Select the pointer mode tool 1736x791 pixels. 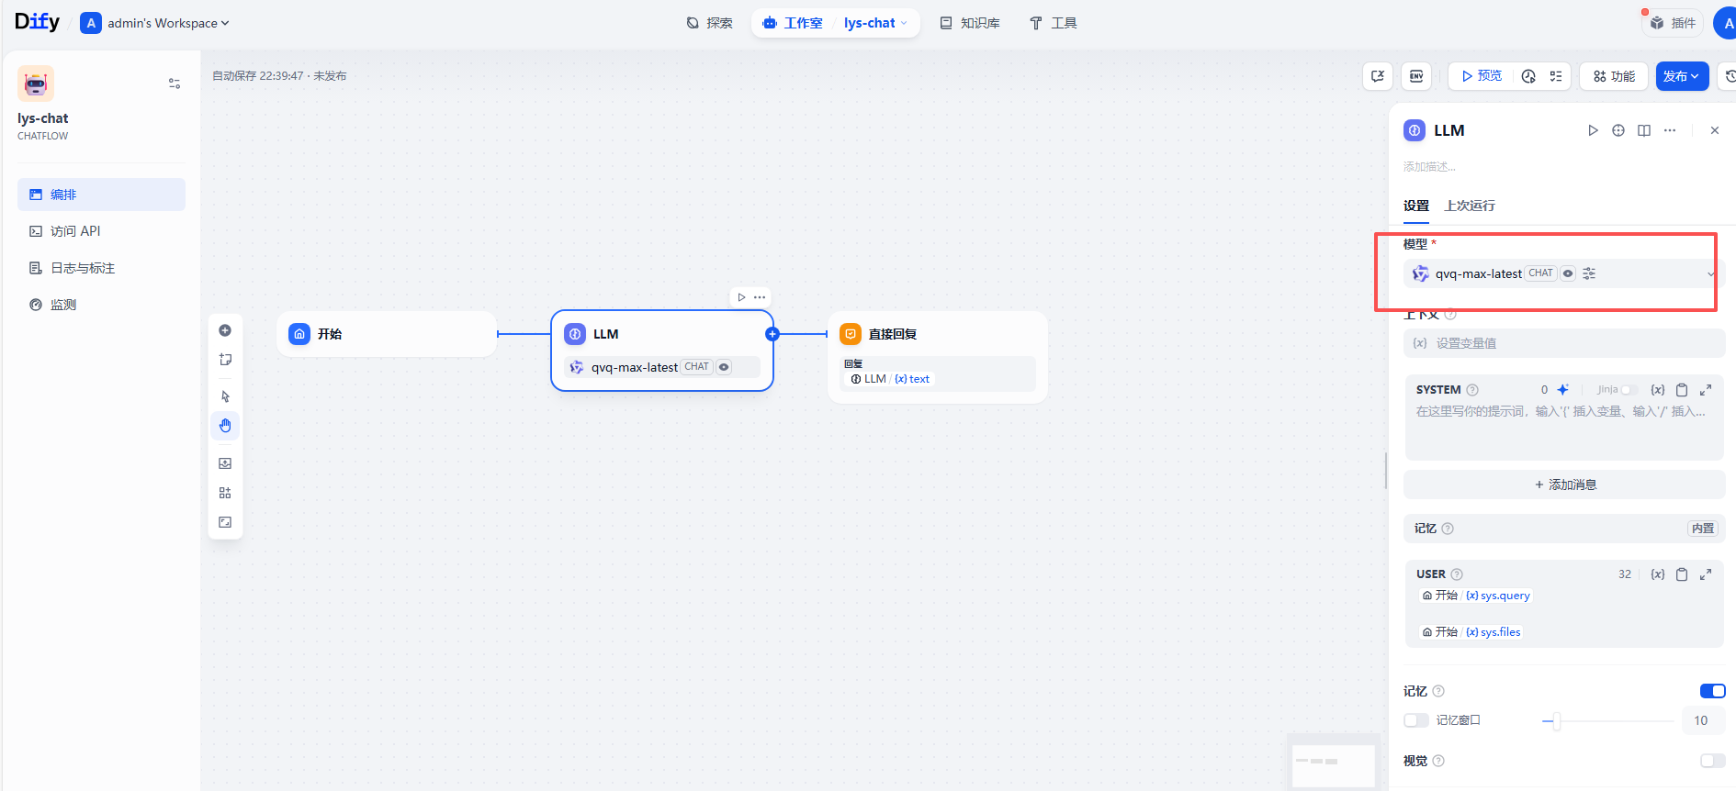tap(225, 396)
